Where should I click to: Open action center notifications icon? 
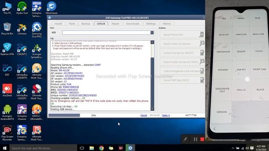[x=252, y=148]
